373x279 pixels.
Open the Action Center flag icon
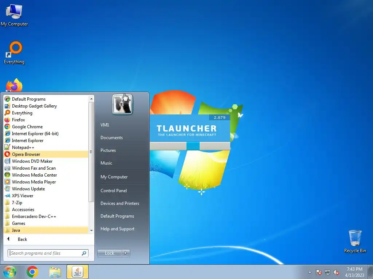319,272
